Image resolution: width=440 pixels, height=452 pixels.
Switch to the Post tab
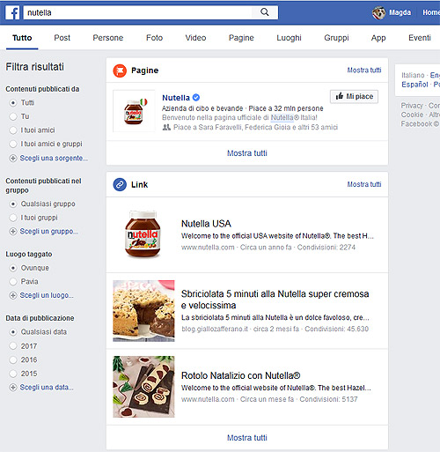click(x=62, y=38)
